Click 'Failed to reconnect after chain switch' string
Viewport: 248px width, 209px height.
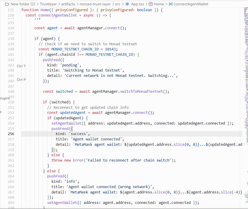129,160
